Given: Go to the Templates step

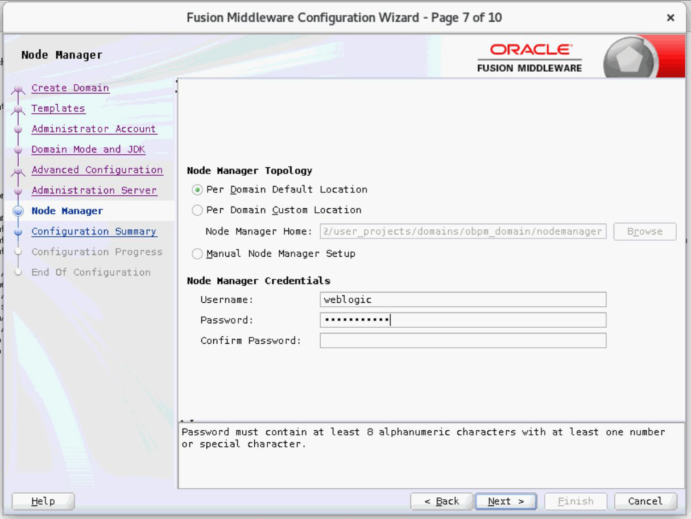Looking at the screenshot, I should click(58, 109).
